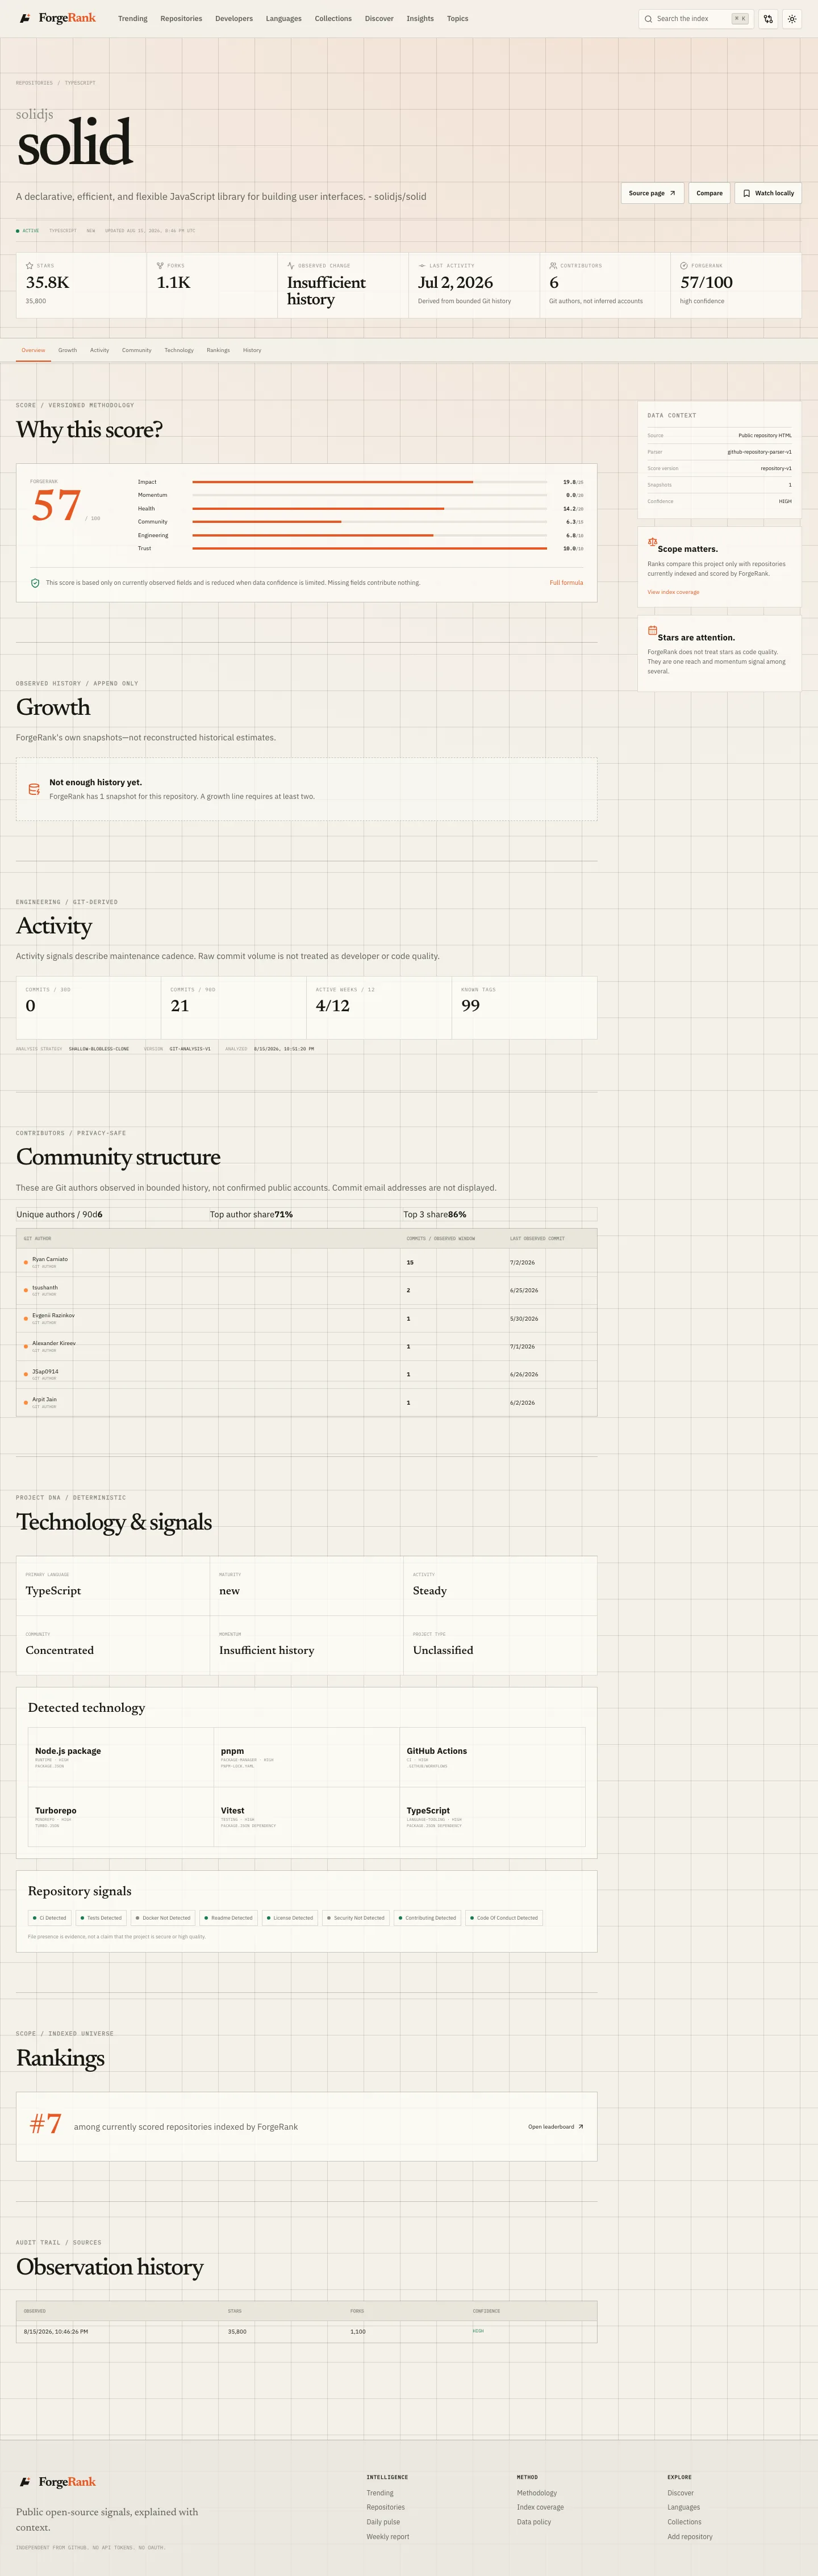
Task: Switch to the History tab
Action: coord(252,350)
